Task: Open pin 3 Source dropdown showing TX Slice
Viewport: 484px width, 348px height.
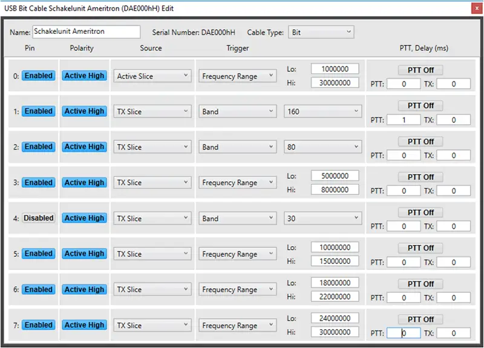Action: point(152,183)
